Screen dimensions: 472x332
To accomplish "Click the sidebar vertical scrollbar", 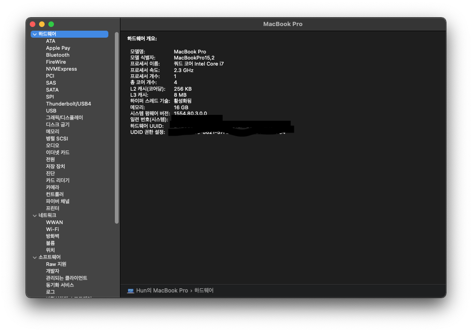I will point(117,128).
